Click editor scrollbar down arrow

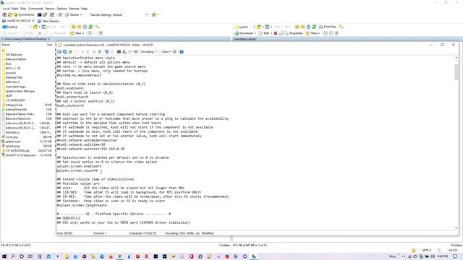click(456, 228)
